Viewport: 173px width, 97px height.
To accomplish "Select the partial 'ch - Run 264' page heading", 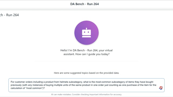I will [x=9, y=15].
